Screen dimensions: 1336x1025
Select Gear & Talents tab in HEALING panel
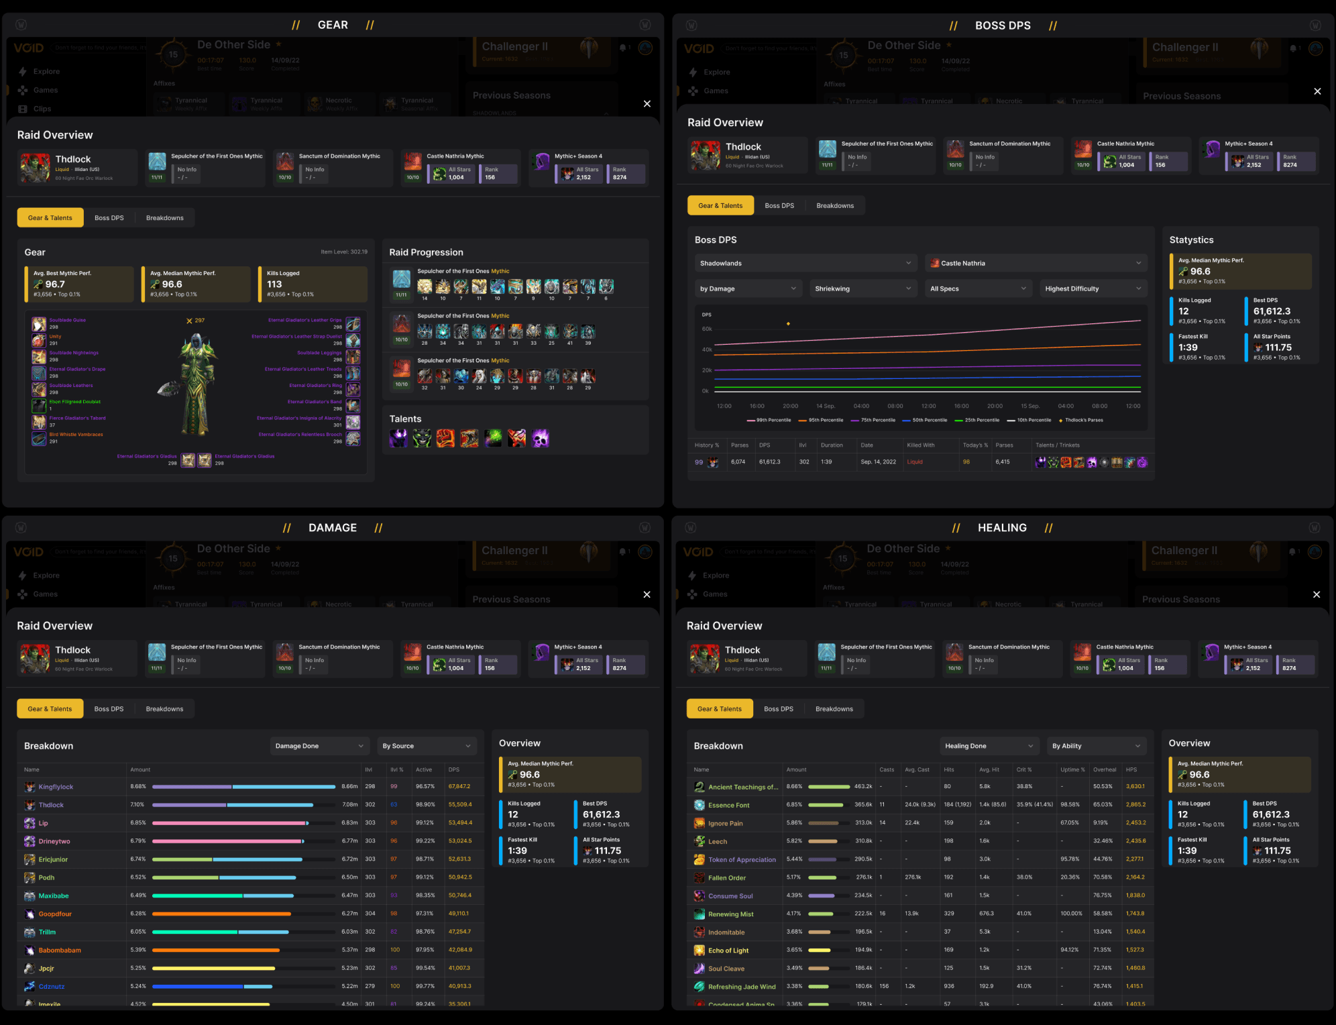click(720, 708)
